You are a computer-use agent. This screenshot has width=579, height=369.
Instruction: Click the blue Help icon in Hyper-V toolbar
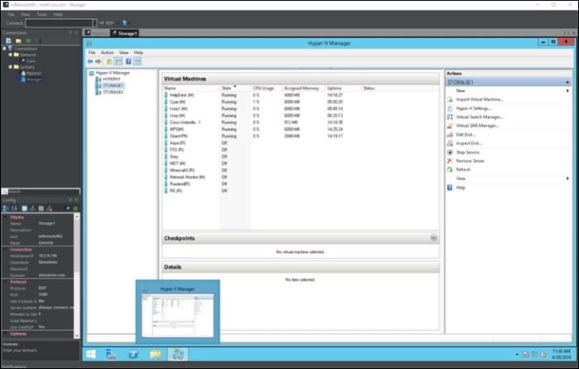128,61
